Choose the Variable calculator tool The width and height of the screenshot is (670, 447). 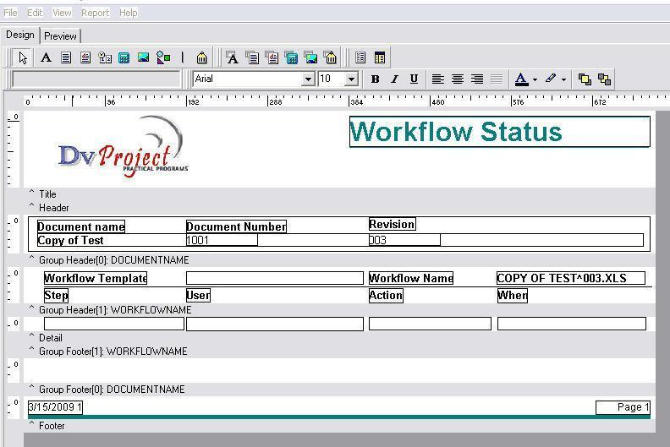pos(124,57)
